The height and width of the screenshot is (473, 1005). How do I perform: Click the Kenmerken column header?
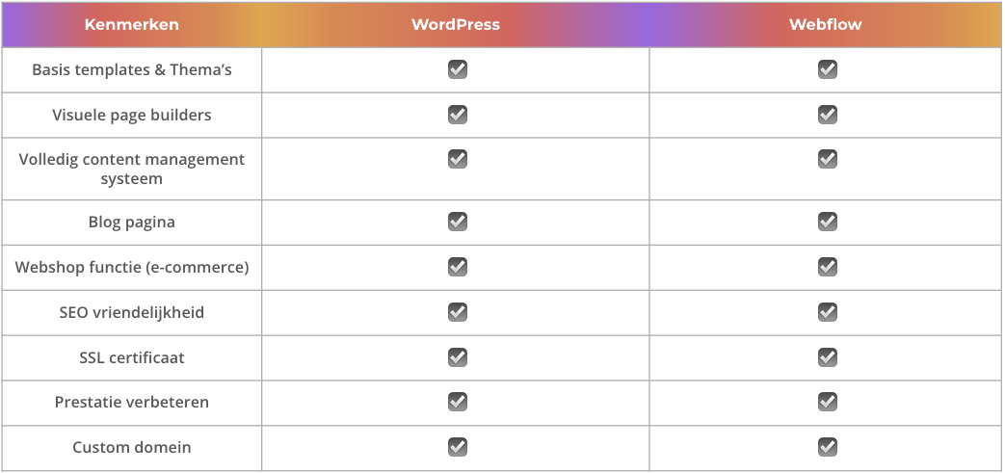click(131, 24)
